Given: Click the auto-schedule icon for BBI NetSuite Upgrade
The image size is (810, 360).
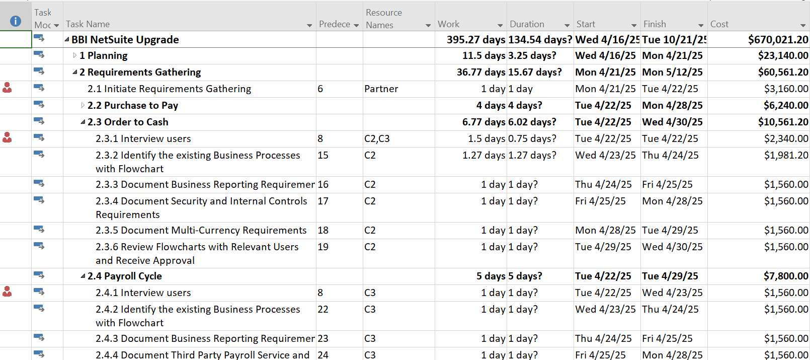Looking at the screenshot, I should 39,38.
